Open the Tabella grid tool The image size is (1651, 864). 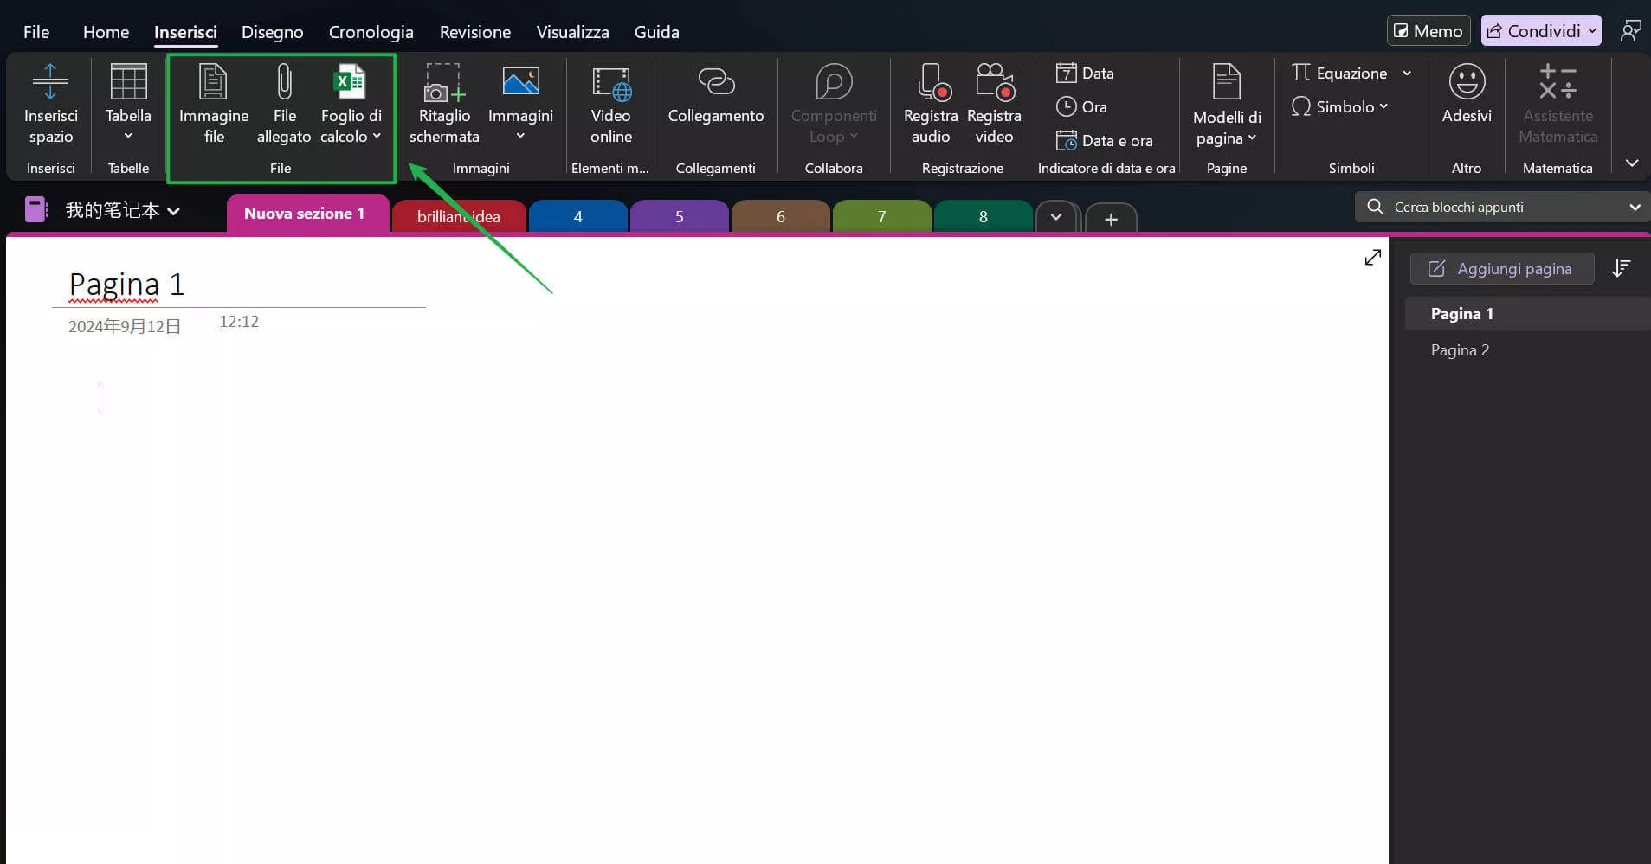128,81
